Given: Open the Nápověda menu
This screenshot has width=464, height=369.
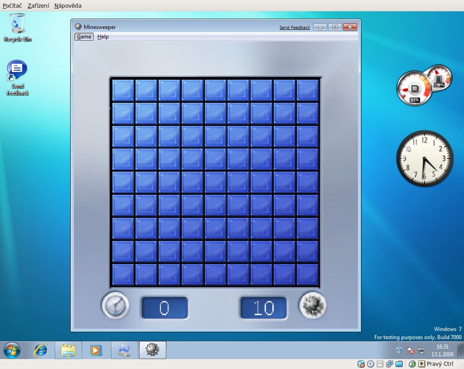Looking at the screenshot, I should (68, 5).
